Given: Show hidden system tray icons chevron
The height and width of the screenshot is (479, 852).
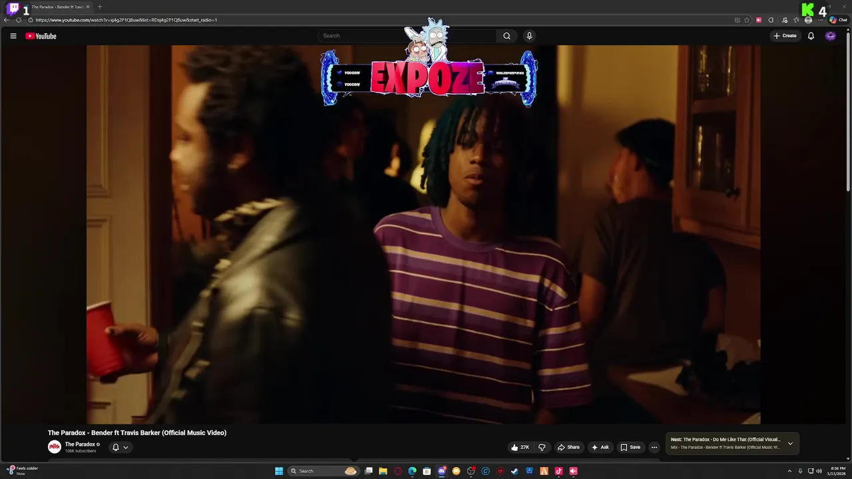Looking at the screenshot, I should point(789,471).
